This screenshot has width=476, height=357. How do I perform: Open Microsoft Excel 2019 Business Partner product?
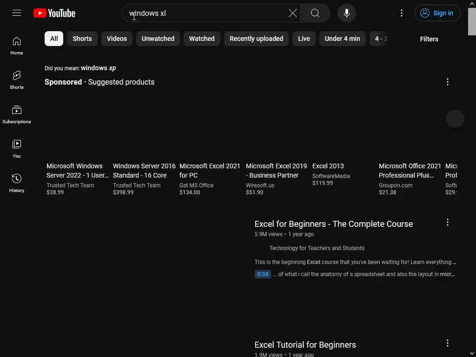(276, 171)
